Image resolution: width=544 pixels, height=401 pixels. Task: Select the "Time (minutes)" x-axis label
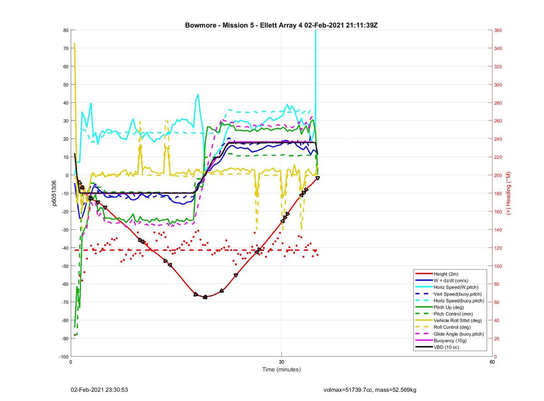(282, 369)
